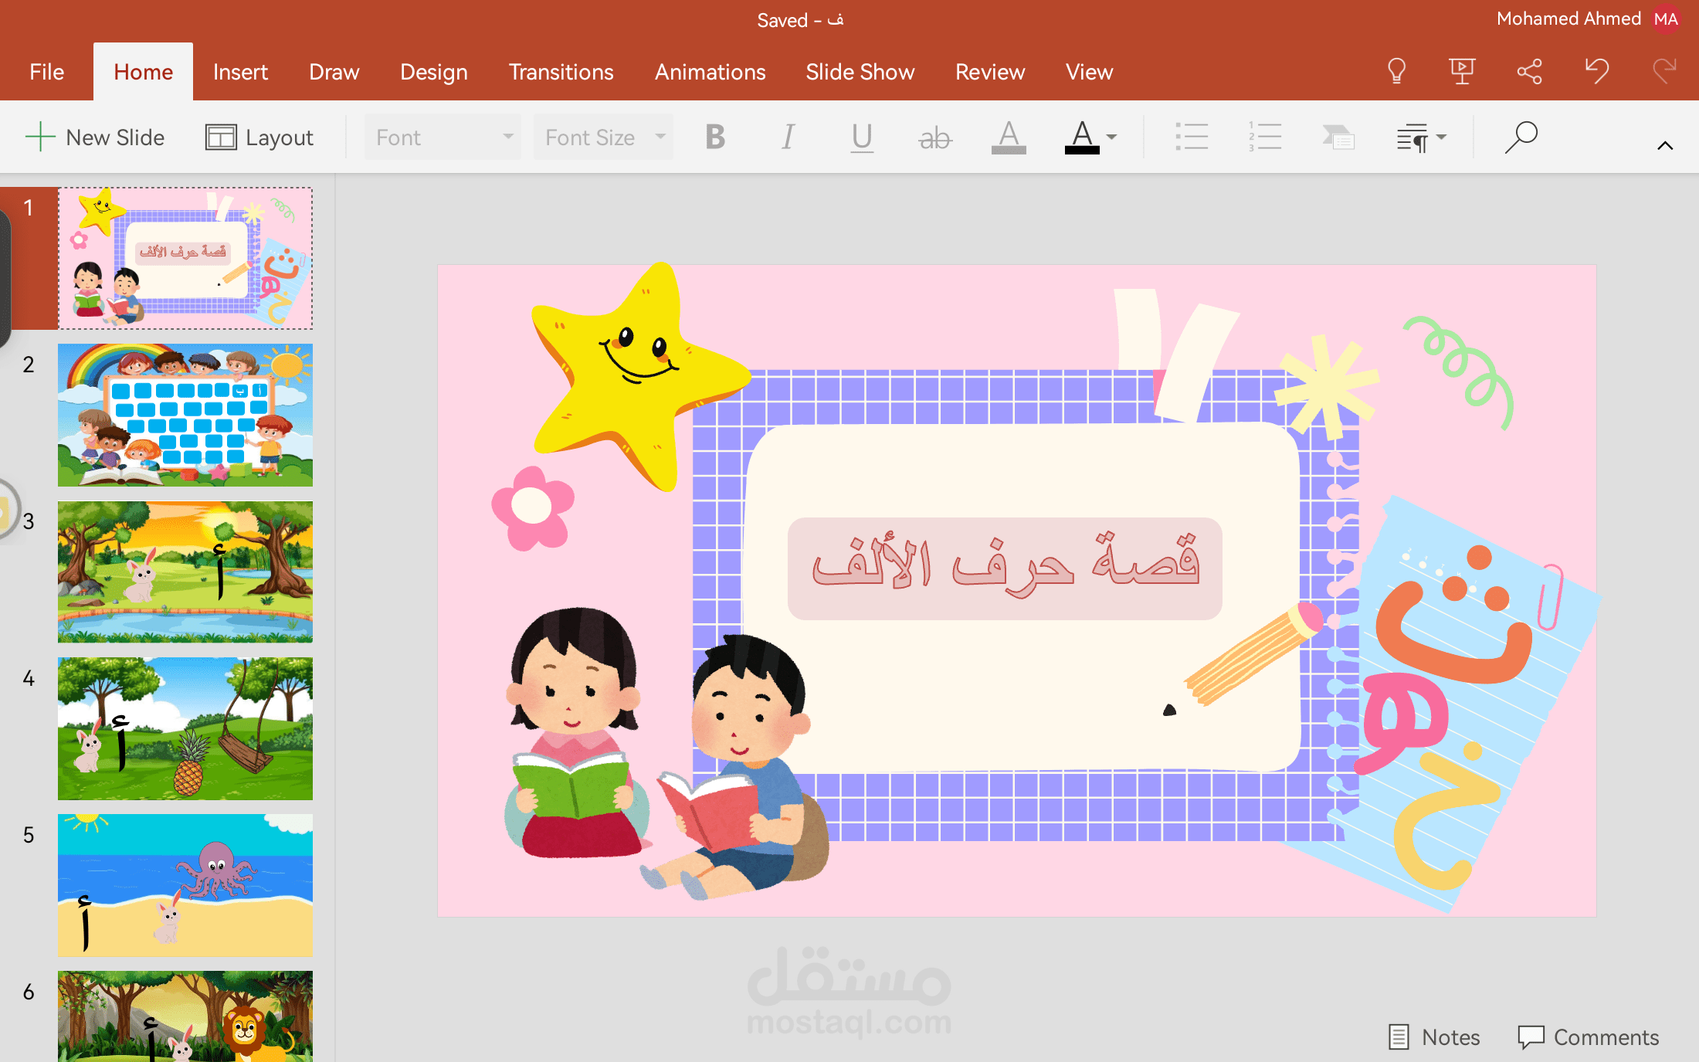1699x1062 pixels.
Task: Select the pink flower shape on slide
Action: [x=533, y=507]
